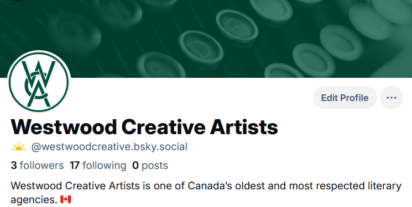Click the sun icon beside the handle

click(x=19, y=147)
